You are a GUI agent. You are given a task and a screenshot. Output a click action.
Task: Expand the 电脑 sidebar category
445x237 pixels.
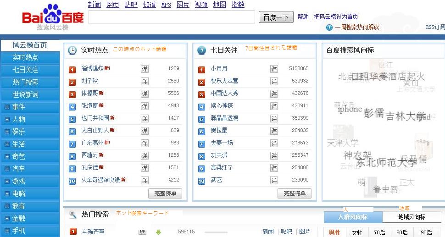pyautogui.click(x=7, y=194)
